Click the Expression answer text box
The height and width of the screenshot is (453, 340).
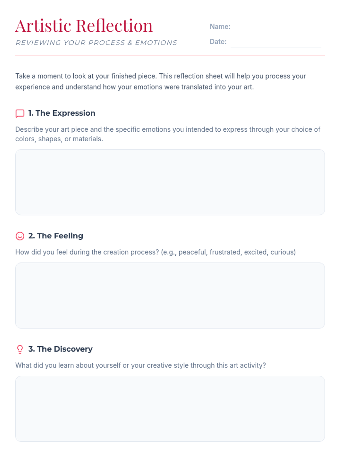point(170,182)
